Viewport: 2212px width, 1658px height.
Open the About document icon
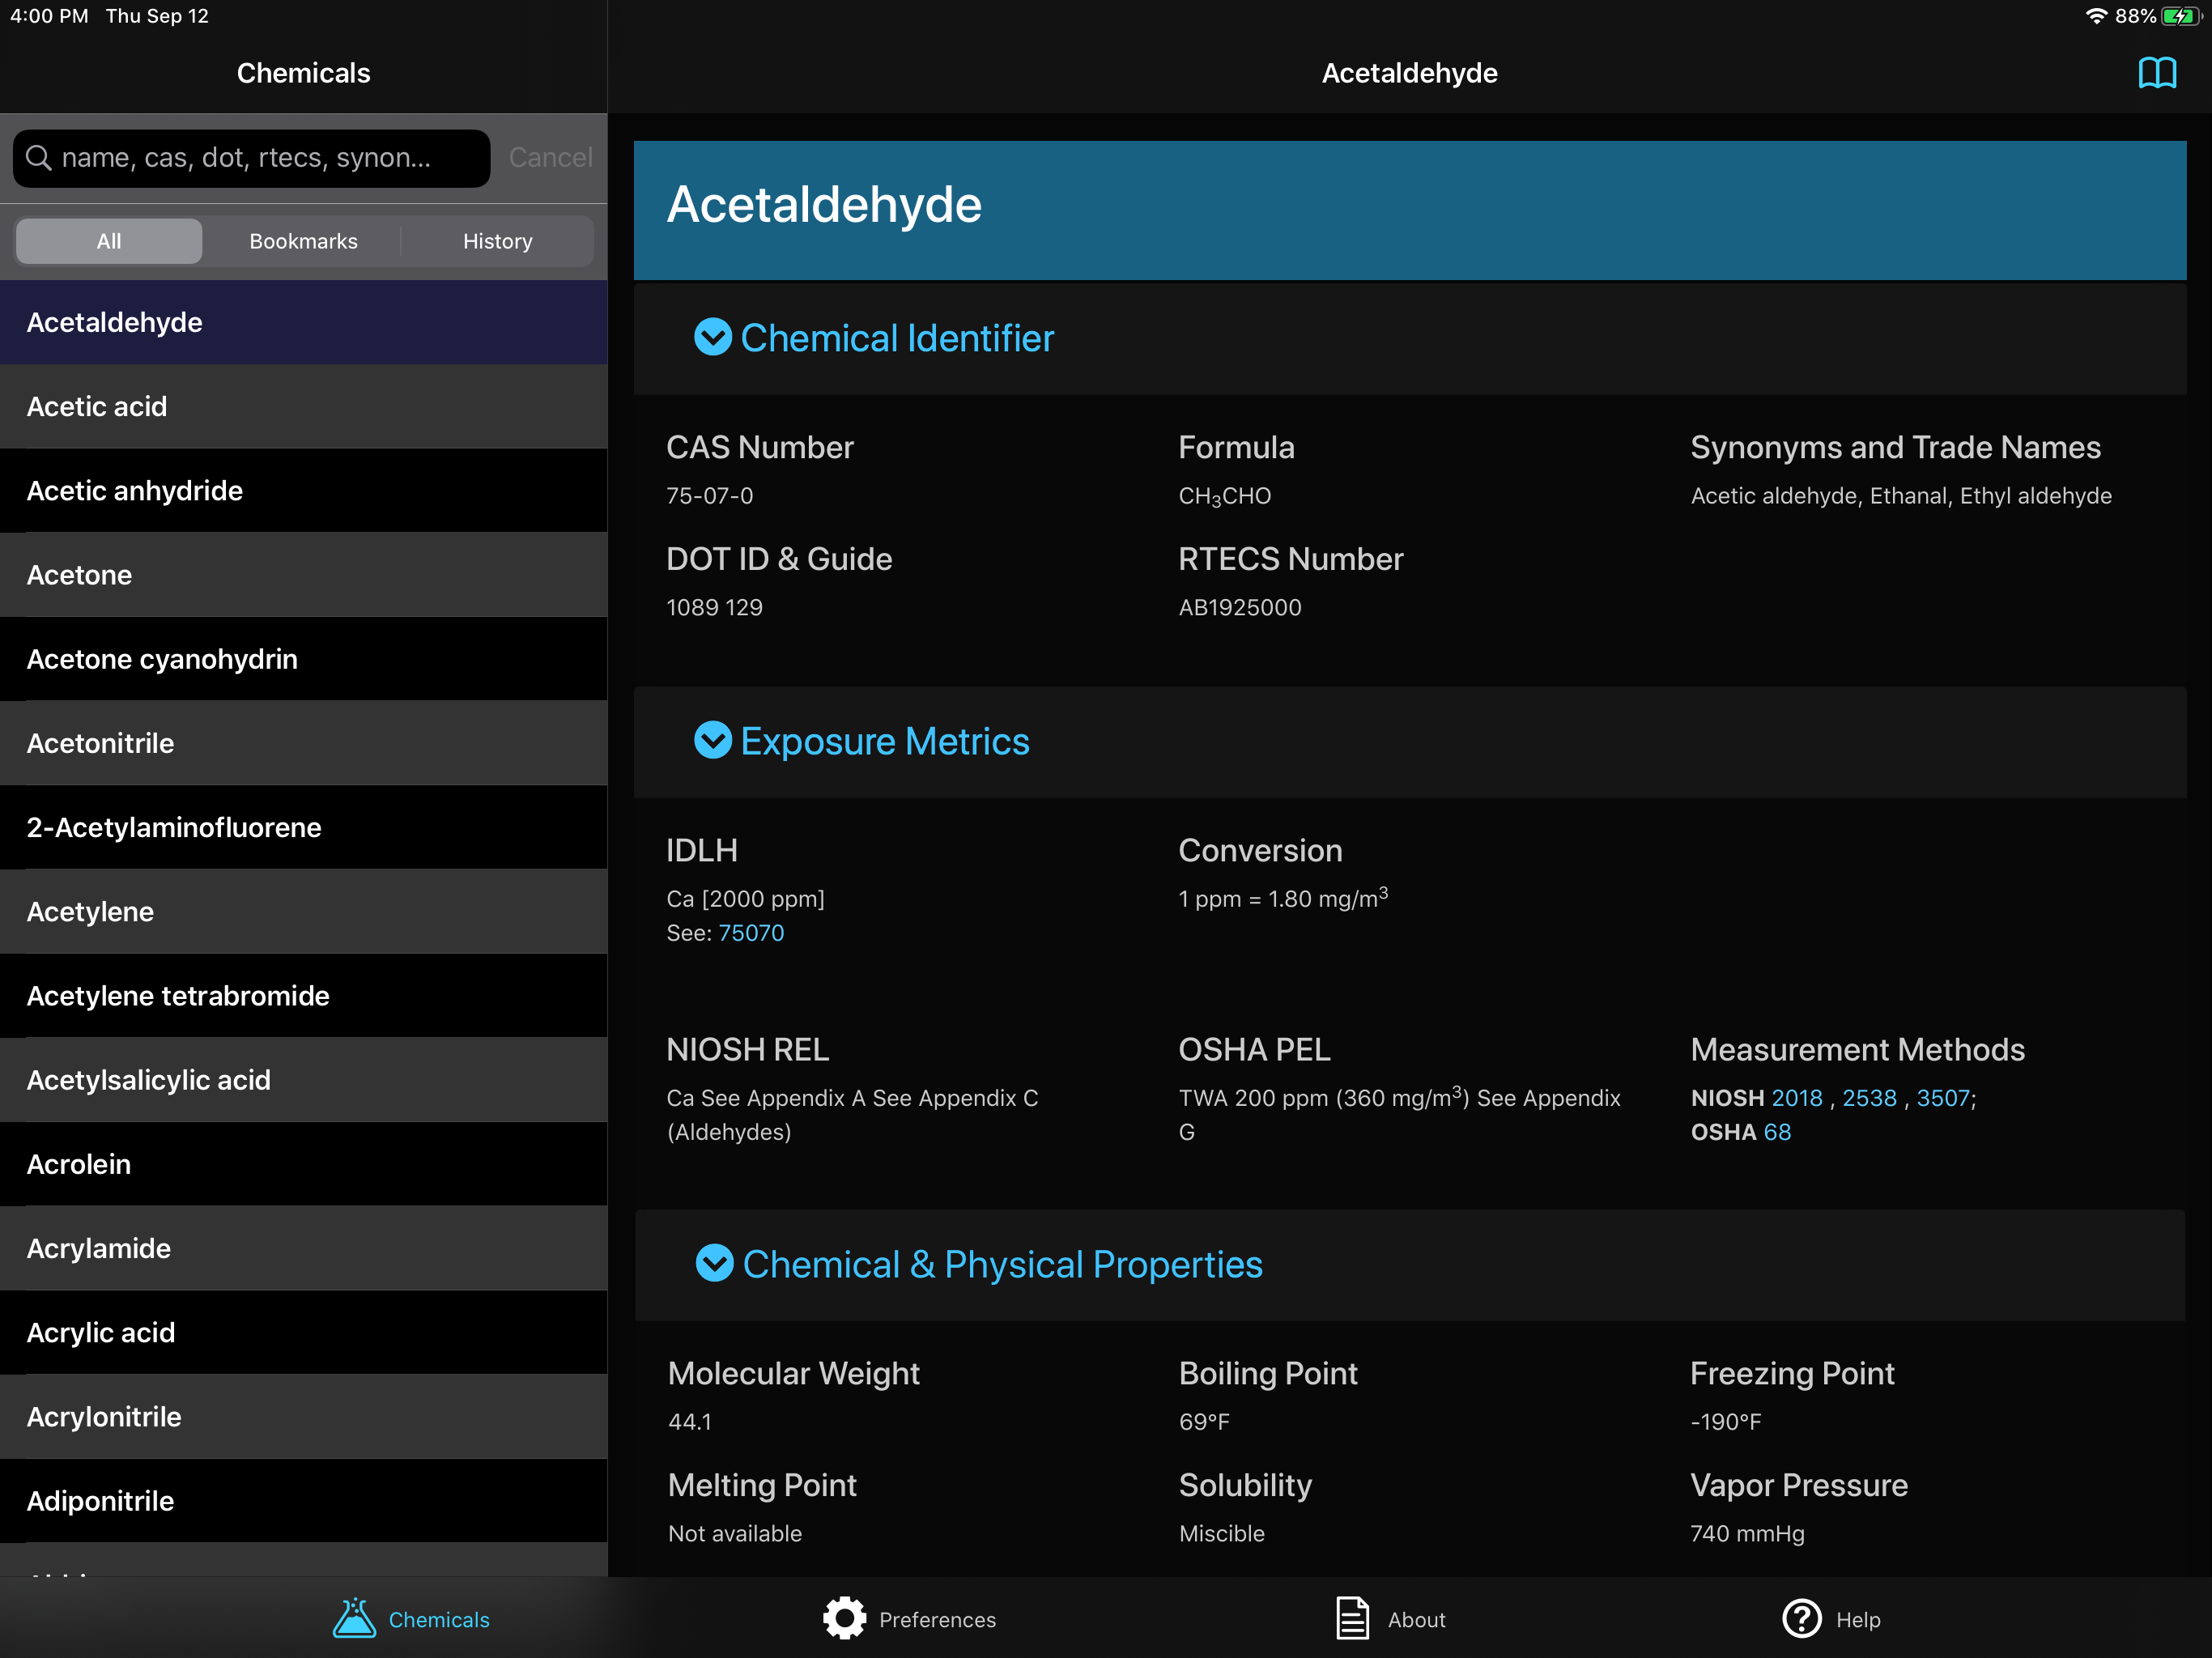coord(1351,1618)
